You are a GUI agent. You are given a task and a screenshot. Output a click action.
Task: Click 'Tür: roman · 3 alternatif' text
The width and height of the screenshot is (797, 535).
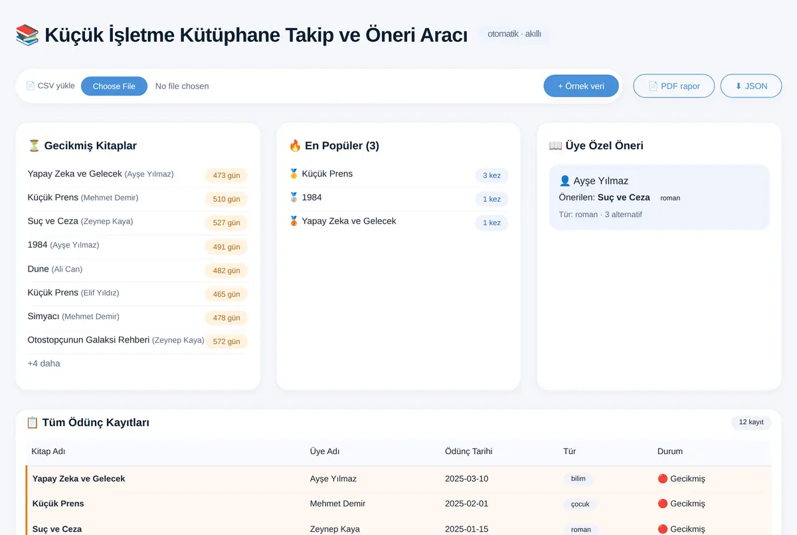(x=600, y=214)
